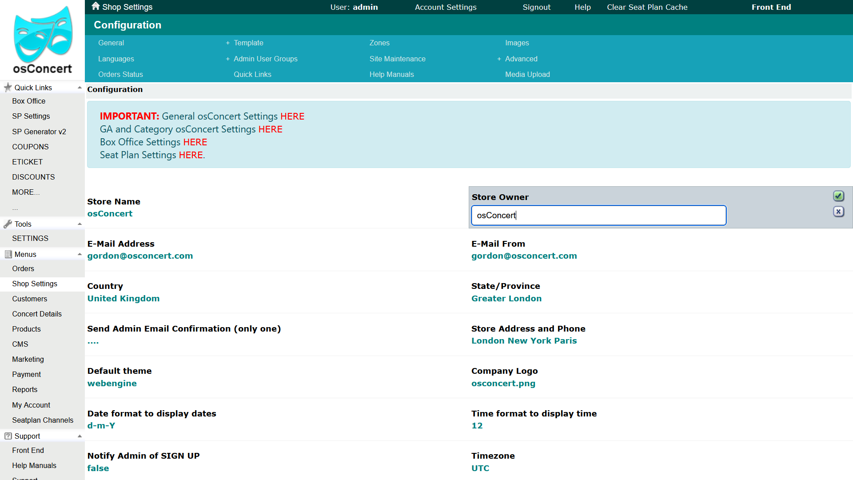The image size is (853, 480).
Task: Click the Clear Seat Plan Cache link
Action: (x=647, y=7)
